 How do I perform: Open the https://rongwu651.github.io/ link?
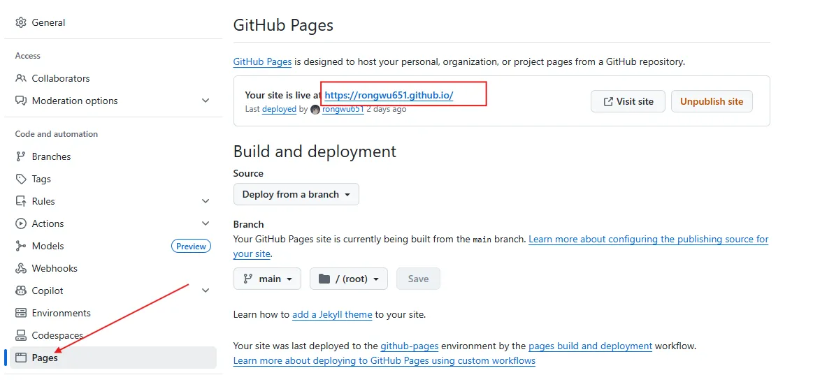(389, 95)
